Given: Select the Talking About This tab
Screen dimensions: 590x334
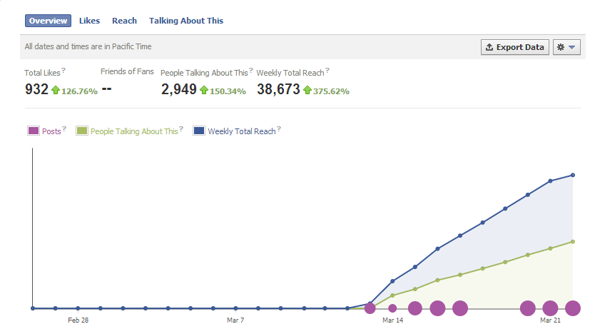Looking at the screenshot, I should tap(186, 21).
